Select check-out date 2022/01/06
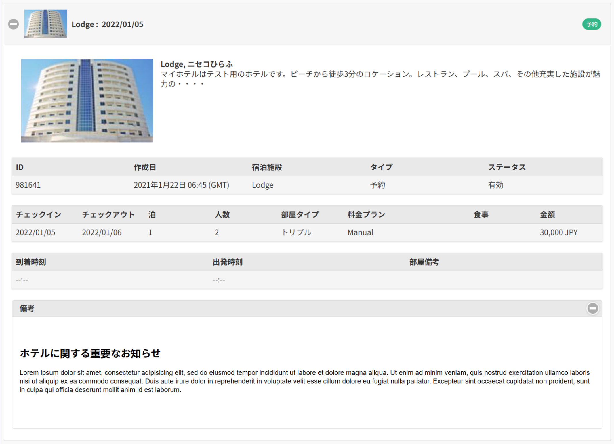614x444 pixels. 102,232
